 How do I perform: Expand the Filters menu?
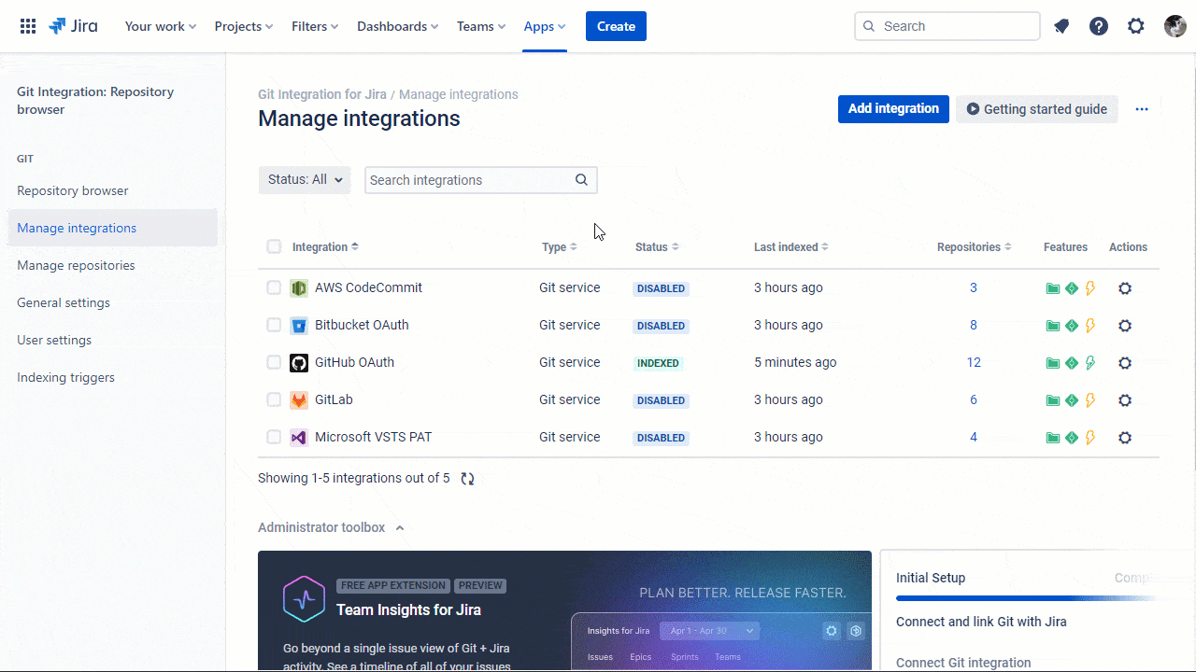pyautogui.click(x=315, y=26)
